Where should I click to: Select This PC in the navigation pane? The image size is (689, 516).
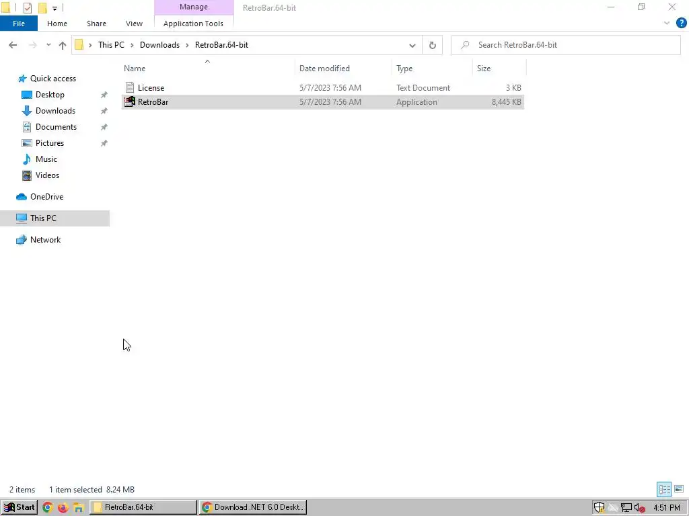click(x=55, y=218)
